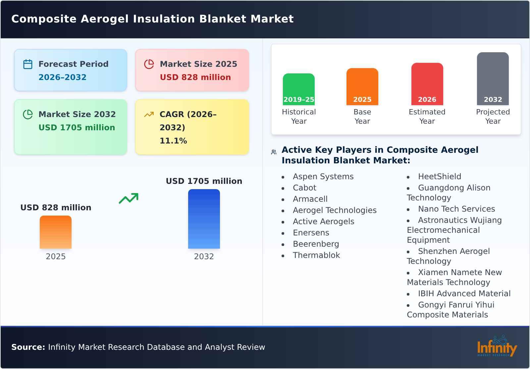Click the CAGR 11.1% value
Viewport: 530px width, 369px height.
coord(173,140)
